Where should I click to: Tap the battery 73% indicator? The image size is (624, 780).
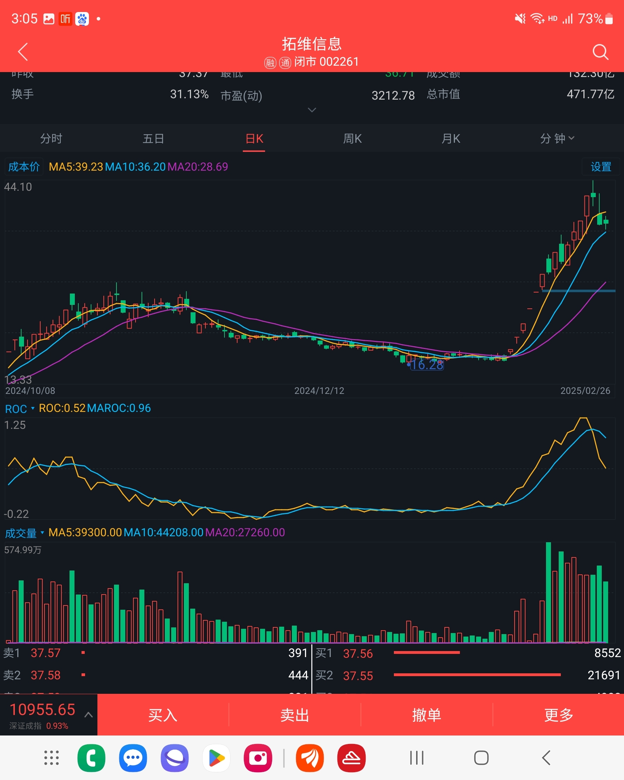click(595, 18)
